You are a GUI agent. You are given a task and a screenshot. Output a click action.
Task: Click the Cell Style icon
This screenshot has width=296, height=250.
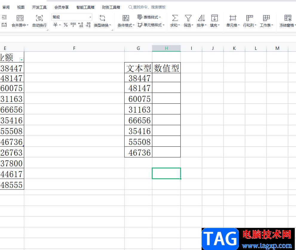pos(140,25)
